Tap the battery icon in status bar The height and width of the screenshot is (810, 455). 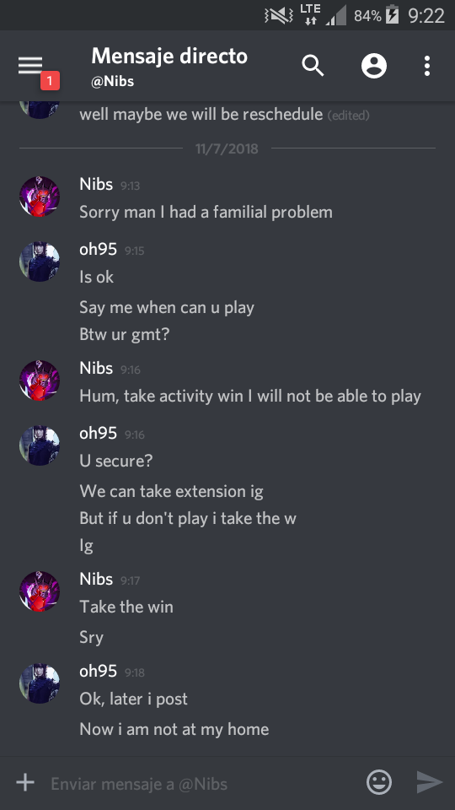pyautogui.click(x=393, y=15)
